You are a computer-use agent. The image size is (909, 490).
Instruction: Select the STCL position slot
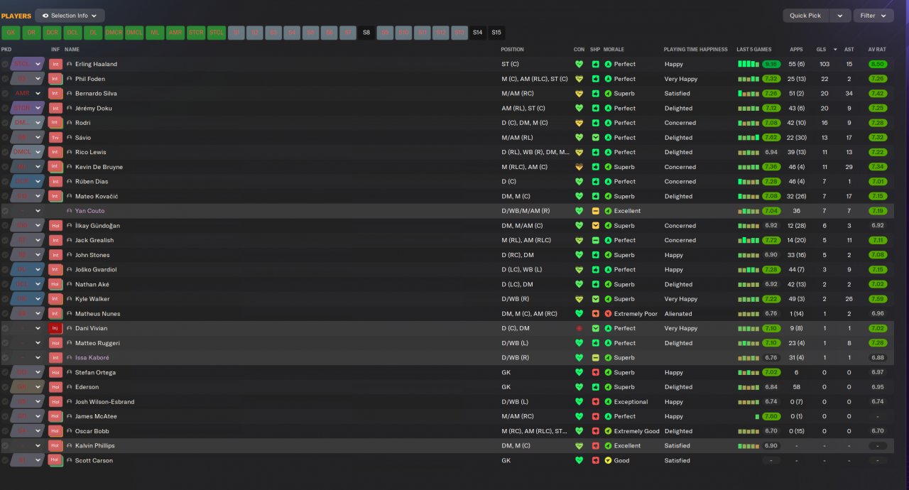pyautogui.click(x=217, y=33)
